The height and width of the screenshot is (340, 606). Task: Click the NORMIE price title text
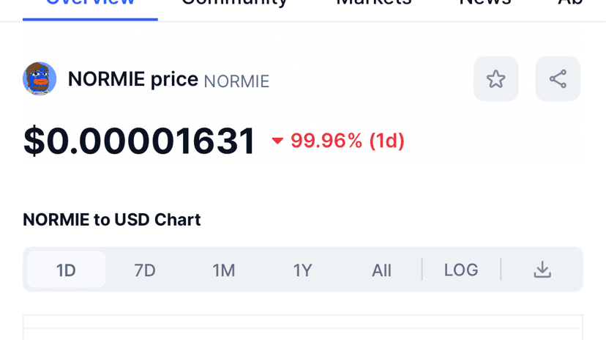click(132, 79)
